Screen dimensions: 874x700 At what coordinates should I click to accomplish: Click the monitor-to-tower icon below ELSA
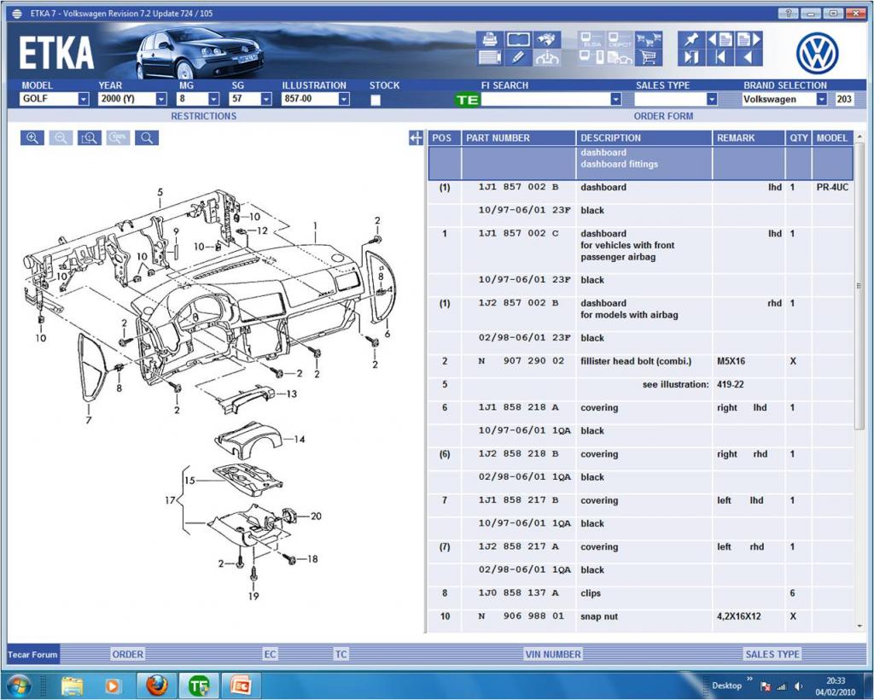coord(591,57)
